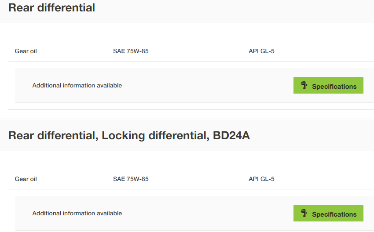Click SAE 75W-85 in the BD24A section
This screenshot has height=232, width=374.
pos(131,179)
